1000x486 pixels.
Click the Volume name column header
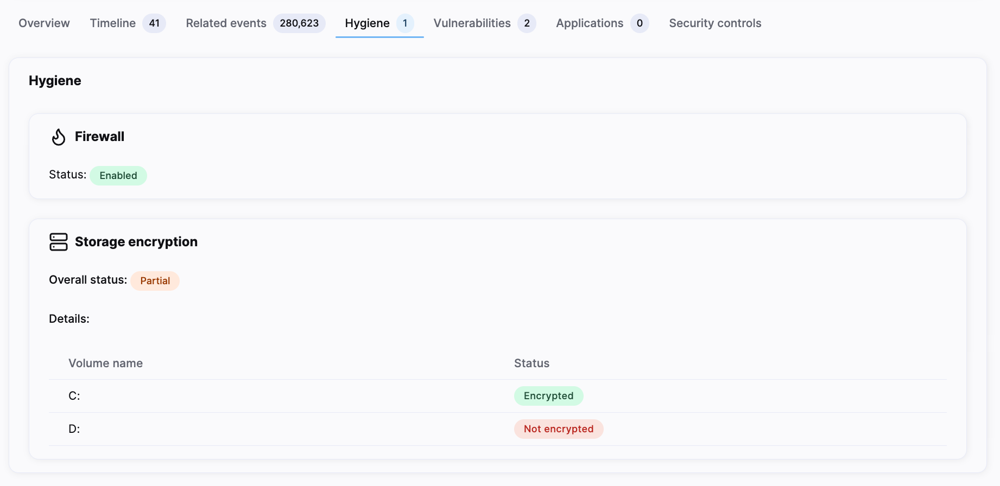tap(106, 363)
